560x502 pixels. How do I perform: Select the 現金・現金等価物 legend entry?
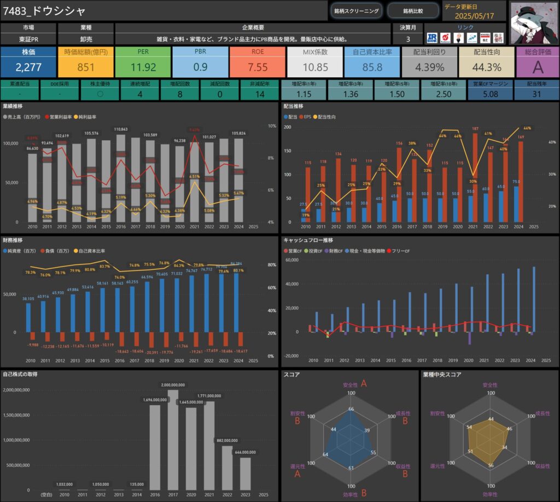point(365,251)
